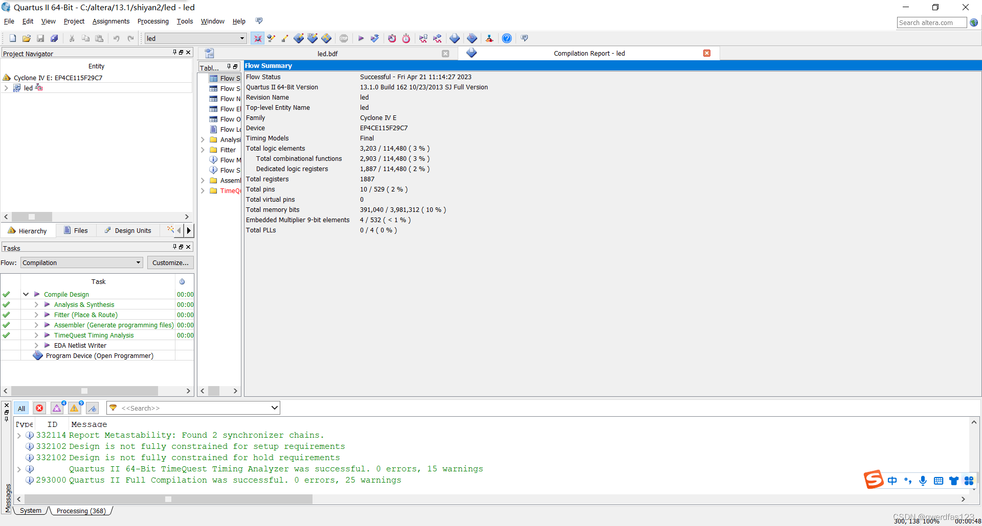Viewport: 982px width, 526px height.
Task: Toggle error messages filter
Action: point(39,409)
